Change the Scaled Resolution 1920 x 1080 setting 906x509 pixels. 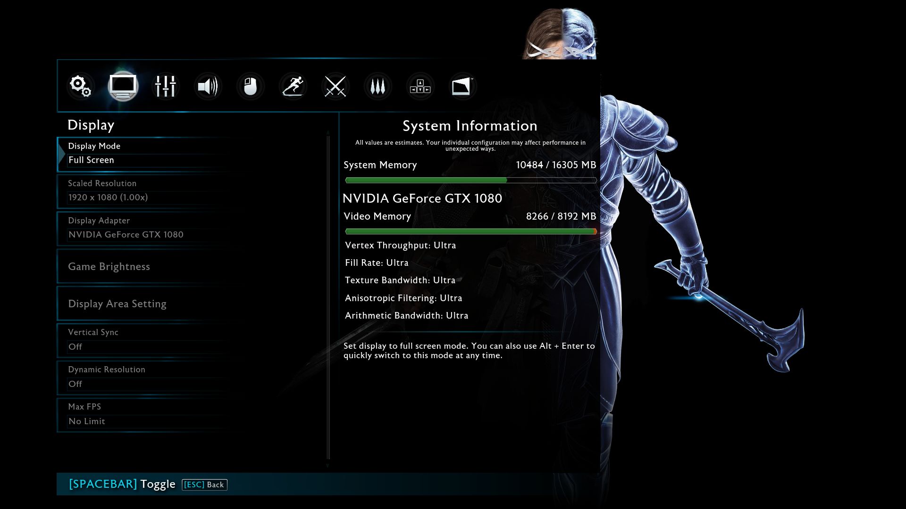click(191, 191)
